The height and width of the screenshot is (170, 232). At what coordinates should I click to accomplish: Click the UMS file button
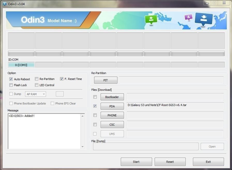pos(112,134)
